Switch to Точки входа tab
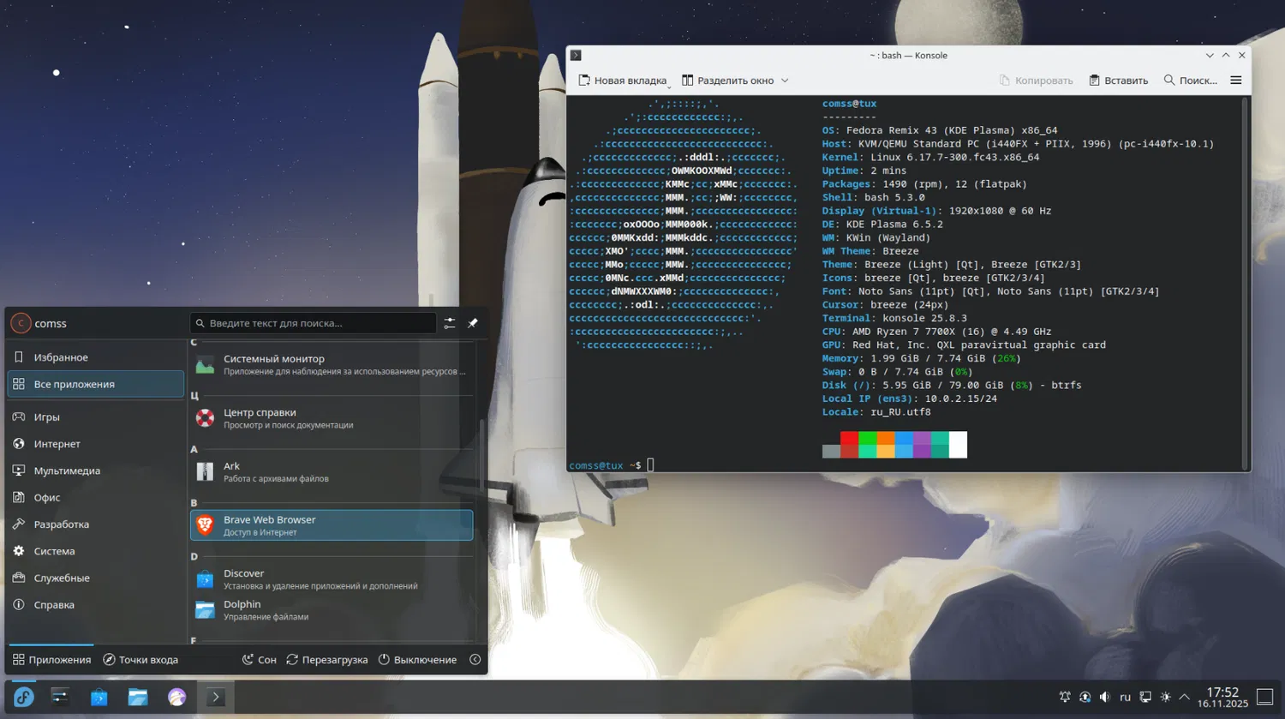Viewport: 1285px width, 719px height. 140,660
